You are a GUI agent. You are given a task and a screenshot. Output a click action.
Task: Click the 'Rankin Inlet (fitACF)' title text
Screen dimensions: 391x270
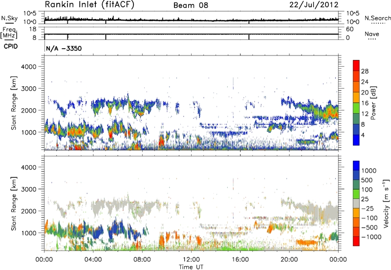coord(89,5)
